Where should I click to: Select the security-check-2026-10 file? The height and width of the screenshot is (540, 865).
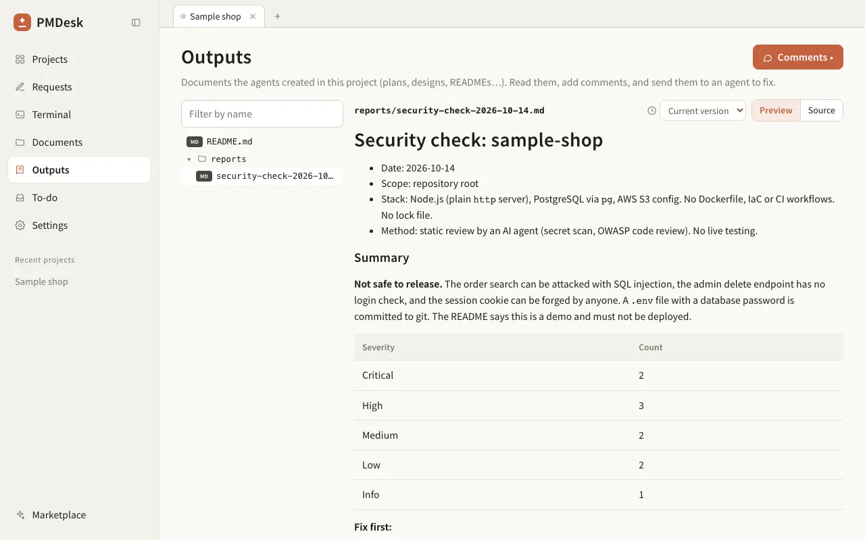coord(262,176)
